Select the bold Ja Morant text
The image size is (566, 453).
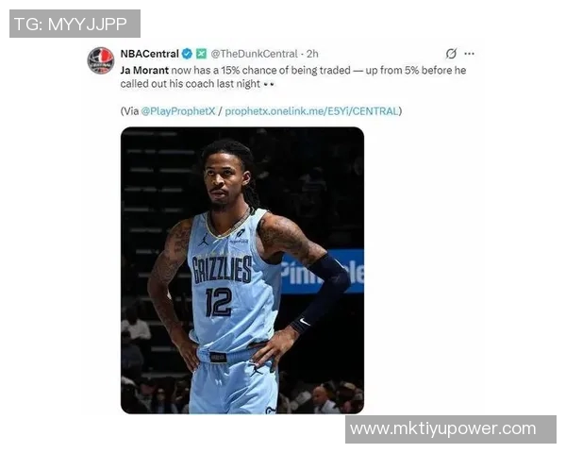pyautogui.click(x=144, y=70)
